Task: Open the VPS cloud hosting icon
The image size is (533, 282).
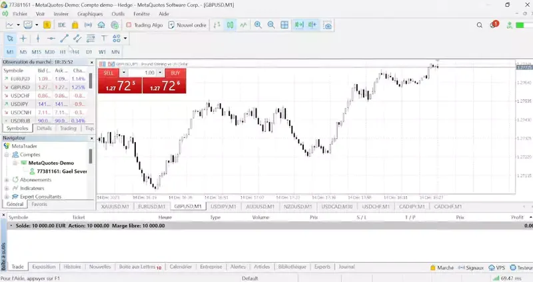Action: 101,25
